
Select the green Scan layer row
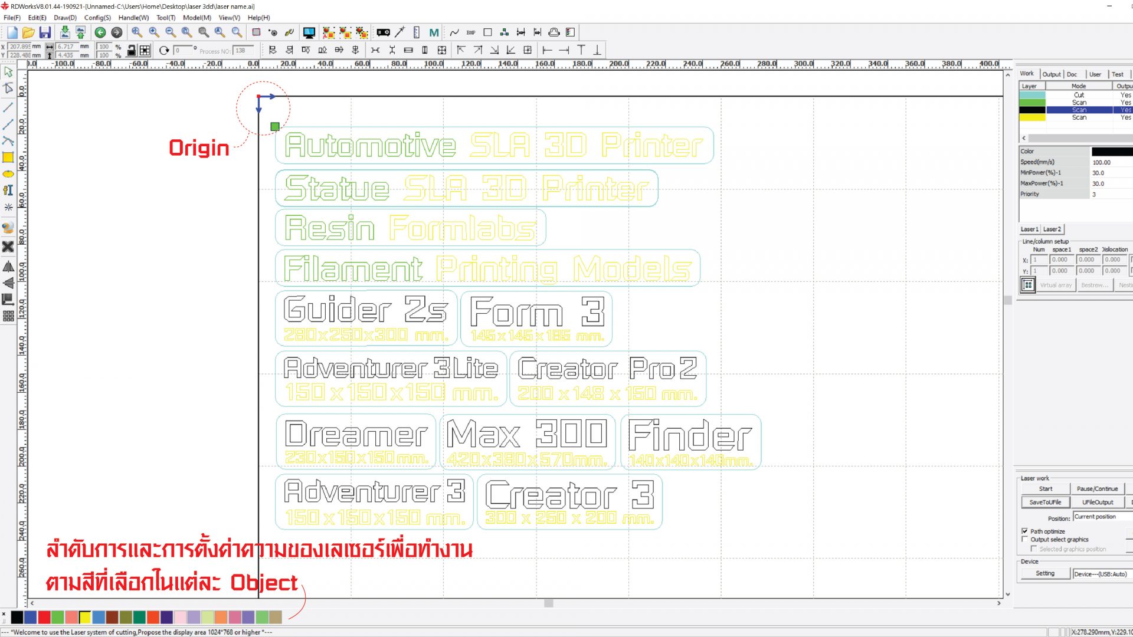coord(1076,103)
